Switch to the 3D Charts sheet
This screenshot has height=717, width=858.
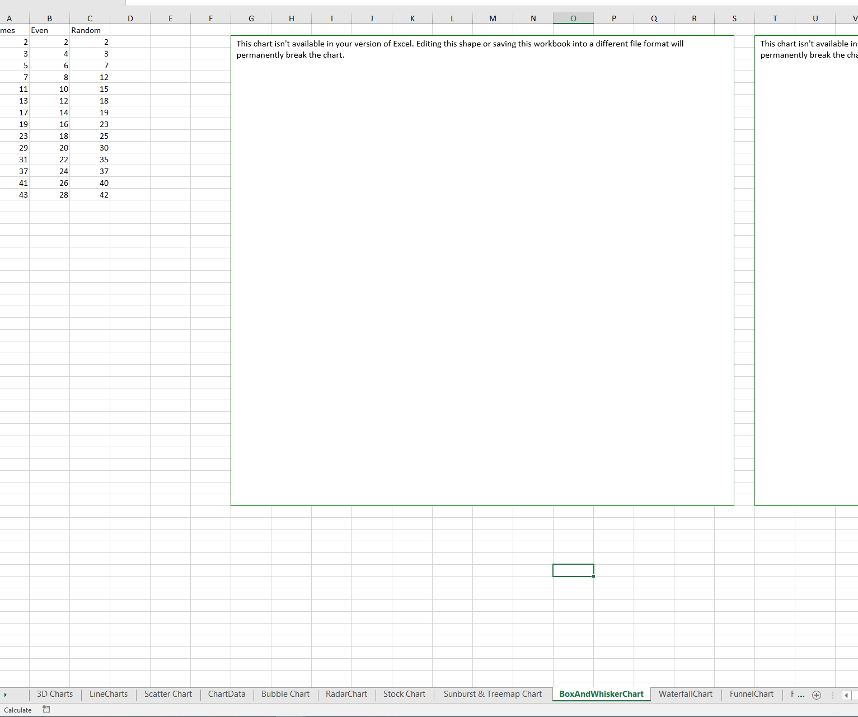54,694
